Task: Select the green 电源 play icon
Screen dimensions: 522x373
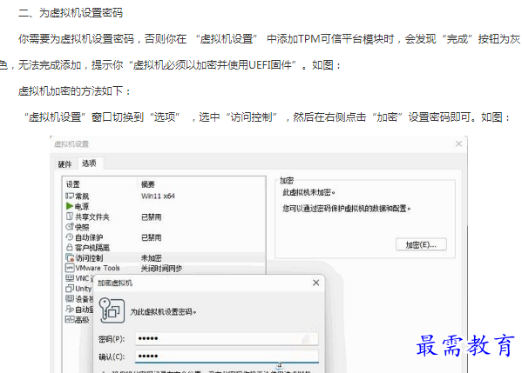Action: point(69,206)
